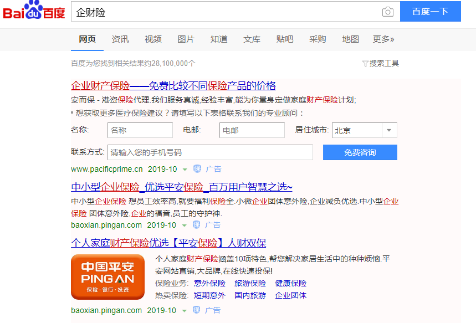Click the search tools filter icon
This screenshot has width=476, height=323.
point(365,64)
